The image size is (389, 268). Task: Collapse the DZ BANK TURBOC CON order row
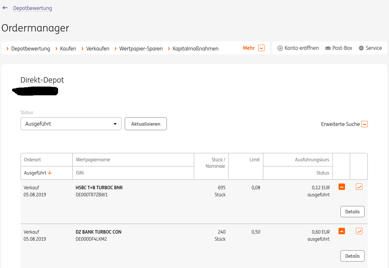tap(342, 231)
